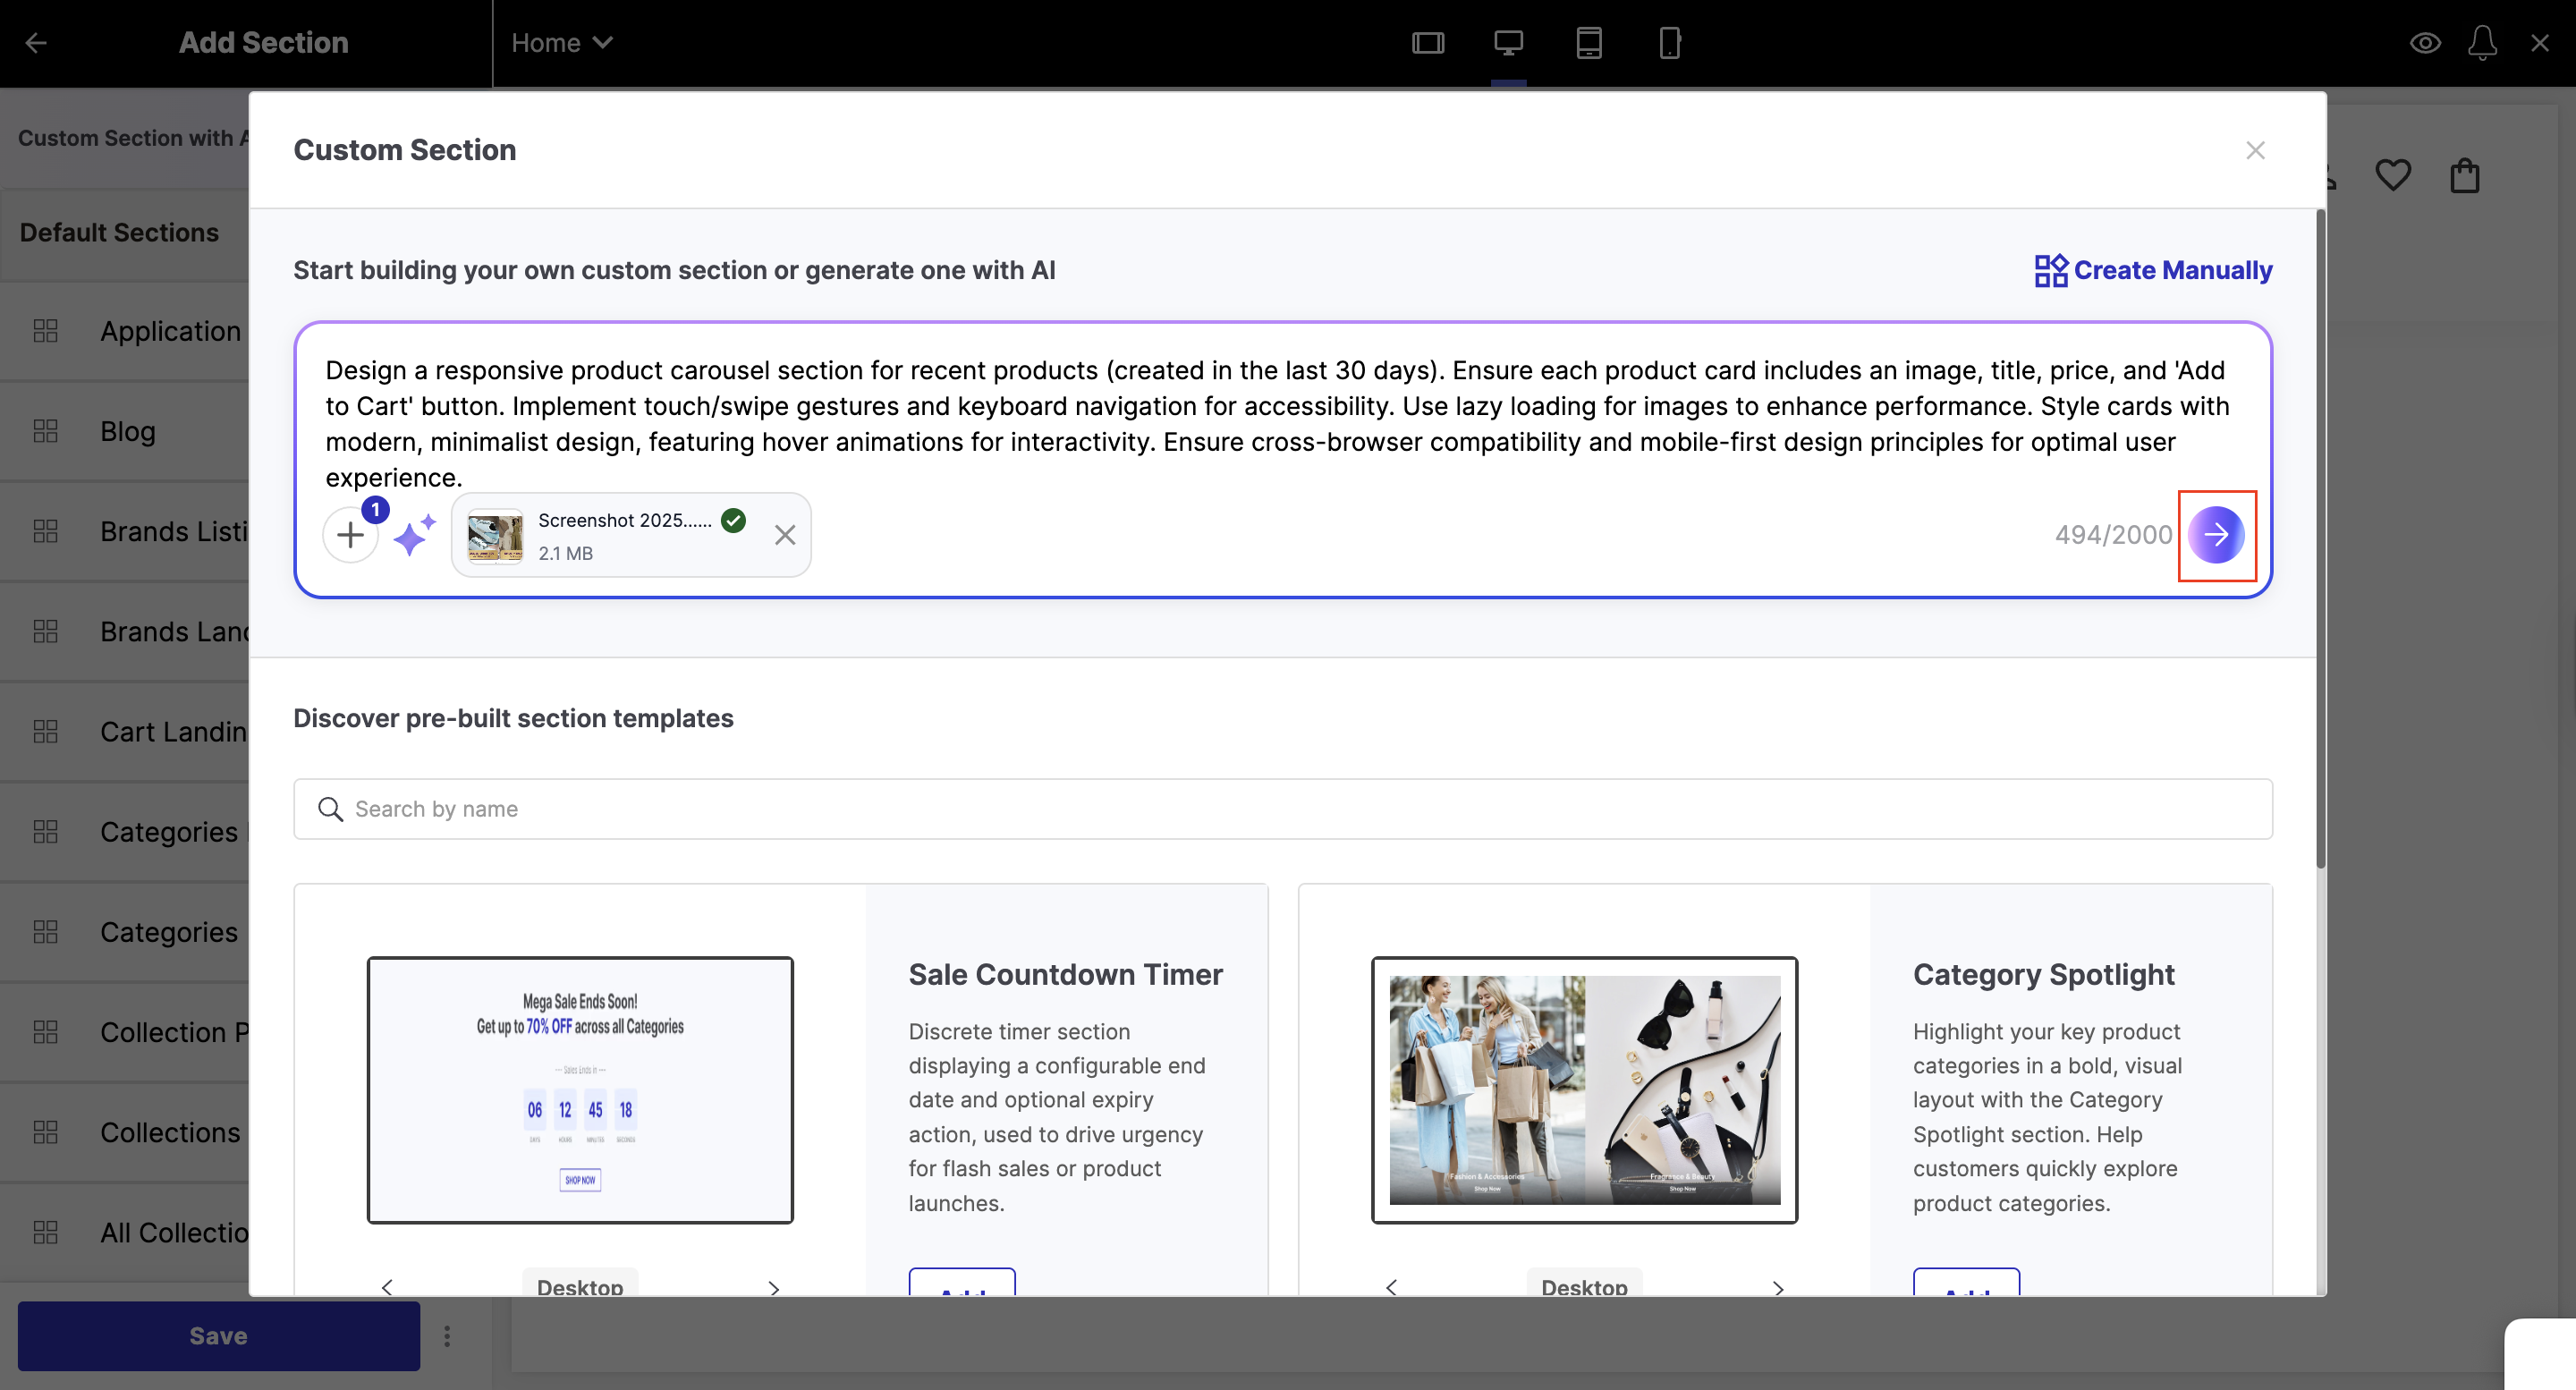
Task: Select Blog in Default Sections
Action: 127,431
